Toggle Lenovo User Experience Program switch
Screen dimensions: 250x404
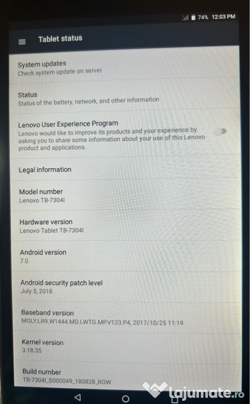tap(221, 132)
